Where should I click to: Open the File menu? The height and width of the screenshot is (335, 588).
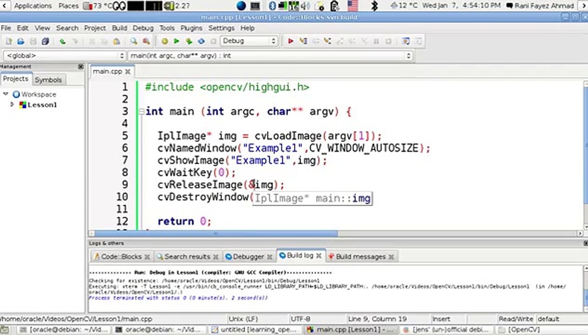pyautogui.click(x=6, y=28)
